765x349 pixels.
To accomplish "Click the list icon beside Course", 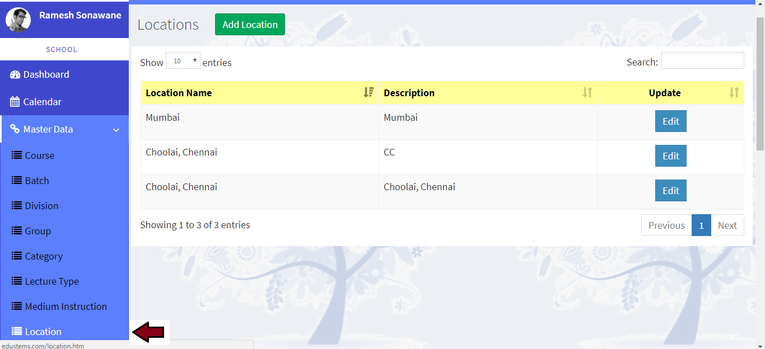I will (17, 155).
